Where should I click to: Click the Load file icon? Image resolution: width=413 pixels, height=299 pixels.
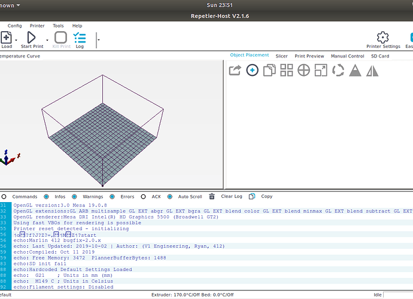point(7,37)
